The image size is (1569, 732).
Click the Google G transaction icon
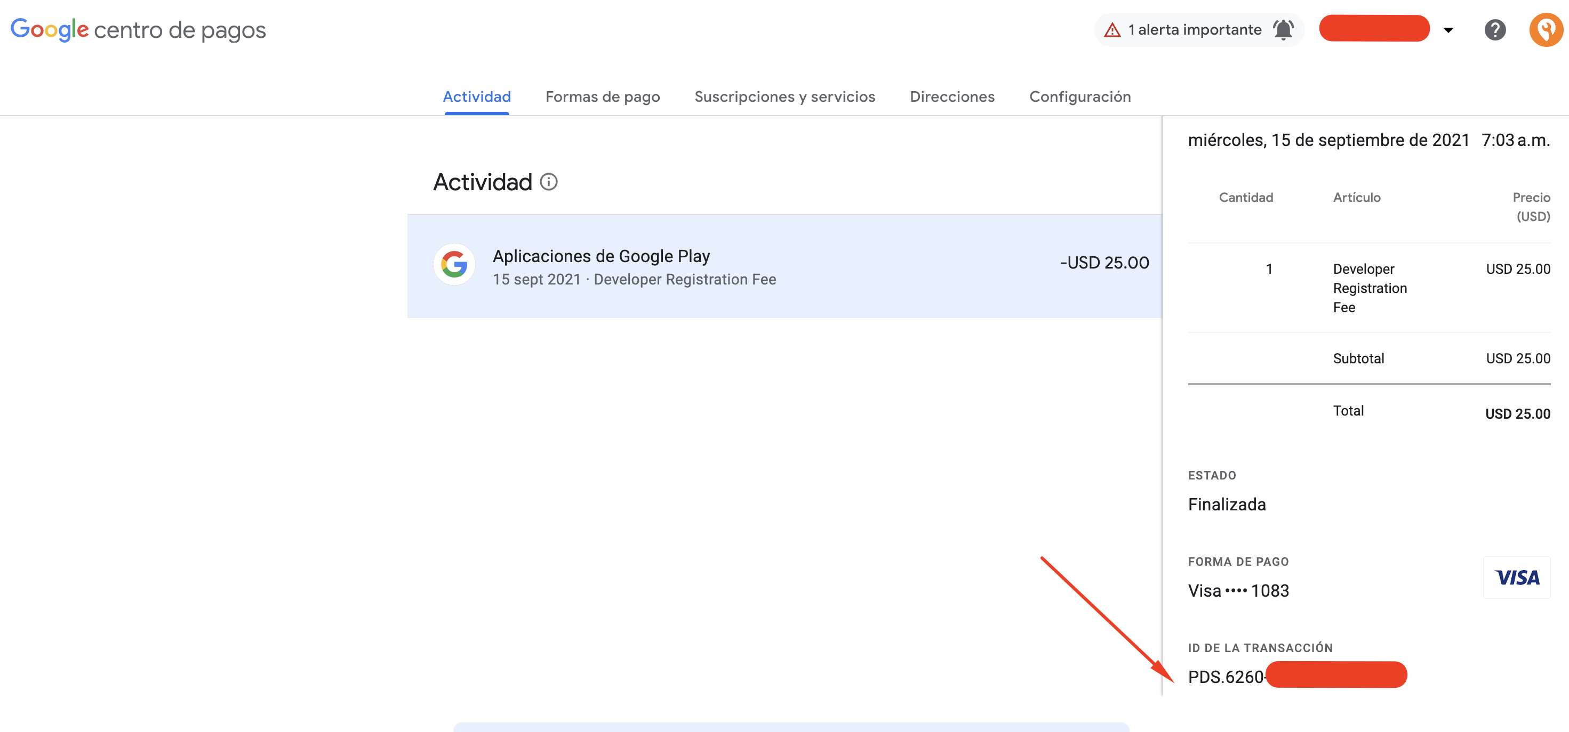tap(454, 265)
